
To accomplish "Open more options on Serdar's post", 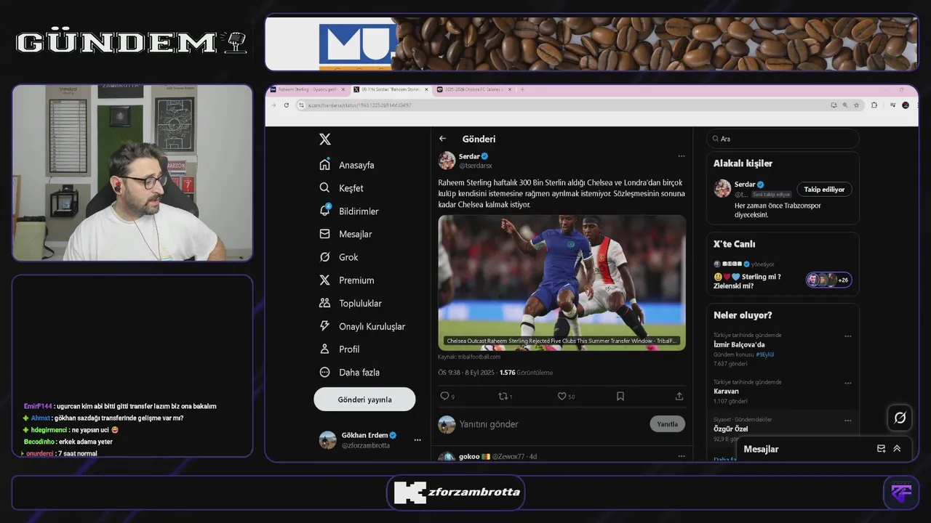I will 682,156.
